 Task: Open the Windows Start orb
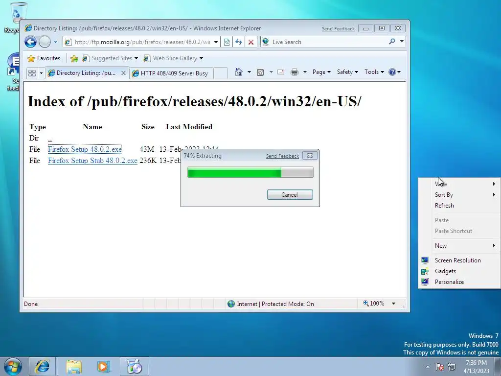tap(13, 366)
